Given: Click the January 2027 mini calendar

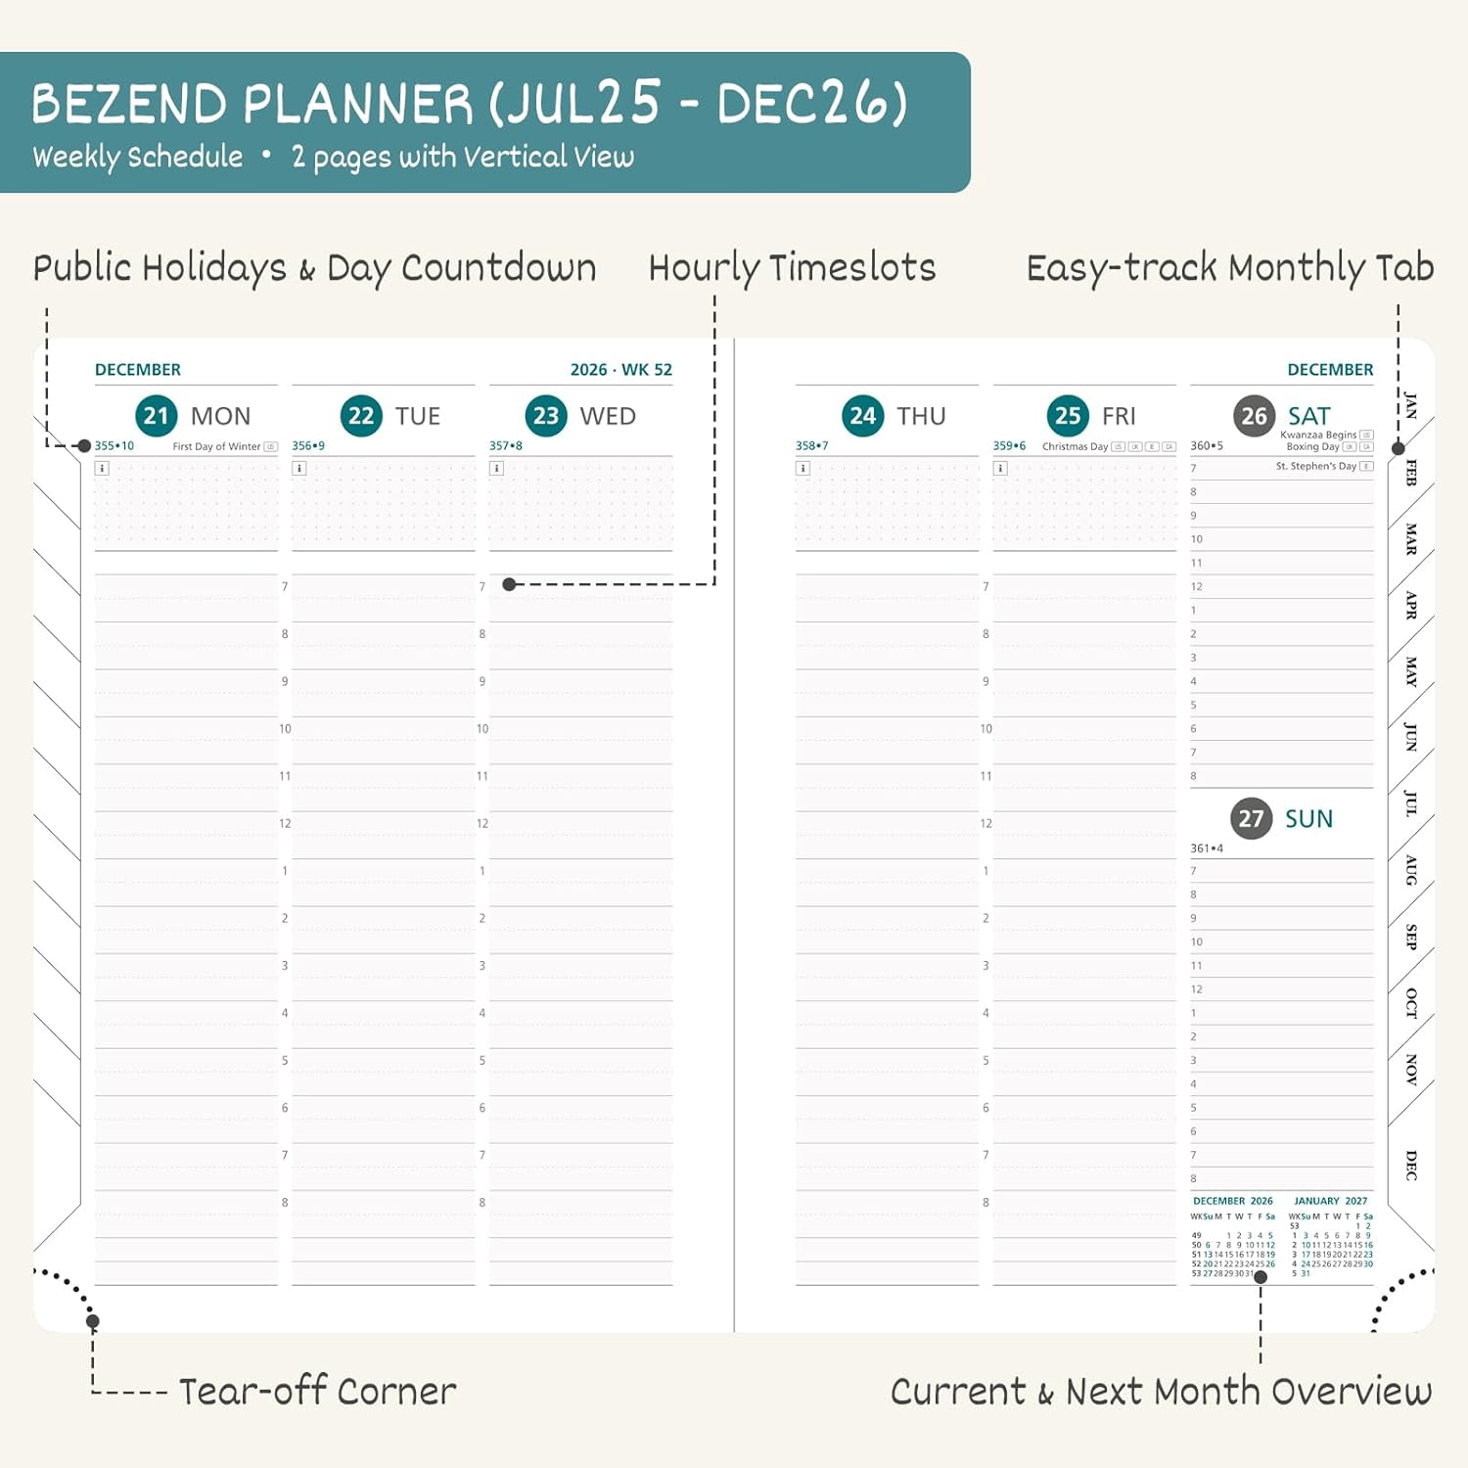Looking at the screenshot, I should [1331, 1239].
